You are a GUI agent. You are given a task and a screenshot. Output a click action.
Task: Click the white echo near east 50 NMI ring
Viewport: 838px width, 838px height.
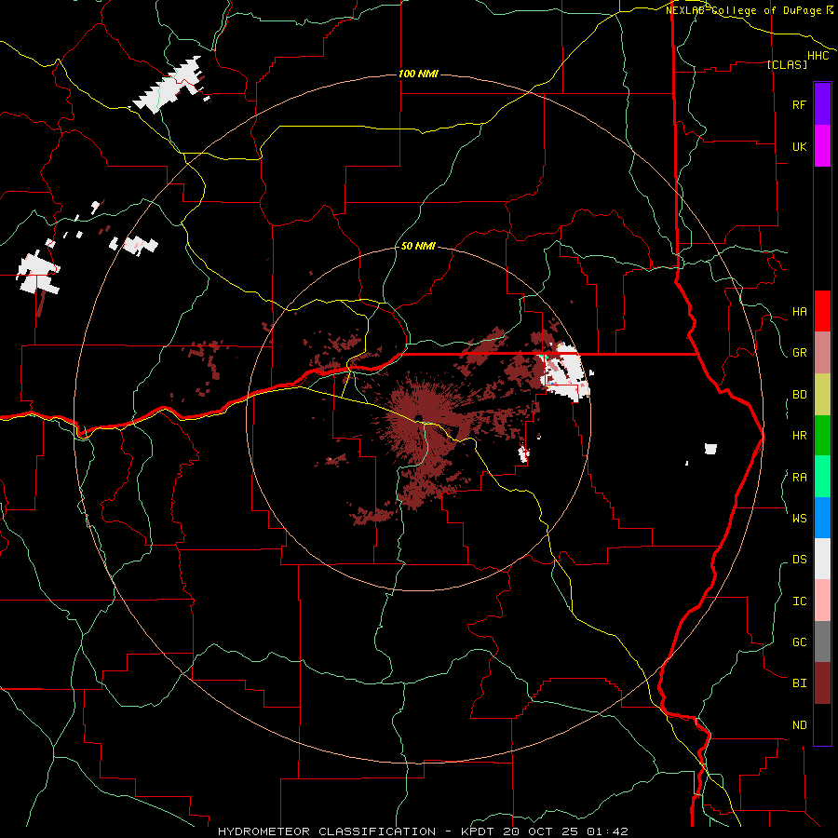pyautogui.click(x=568, y=372)
